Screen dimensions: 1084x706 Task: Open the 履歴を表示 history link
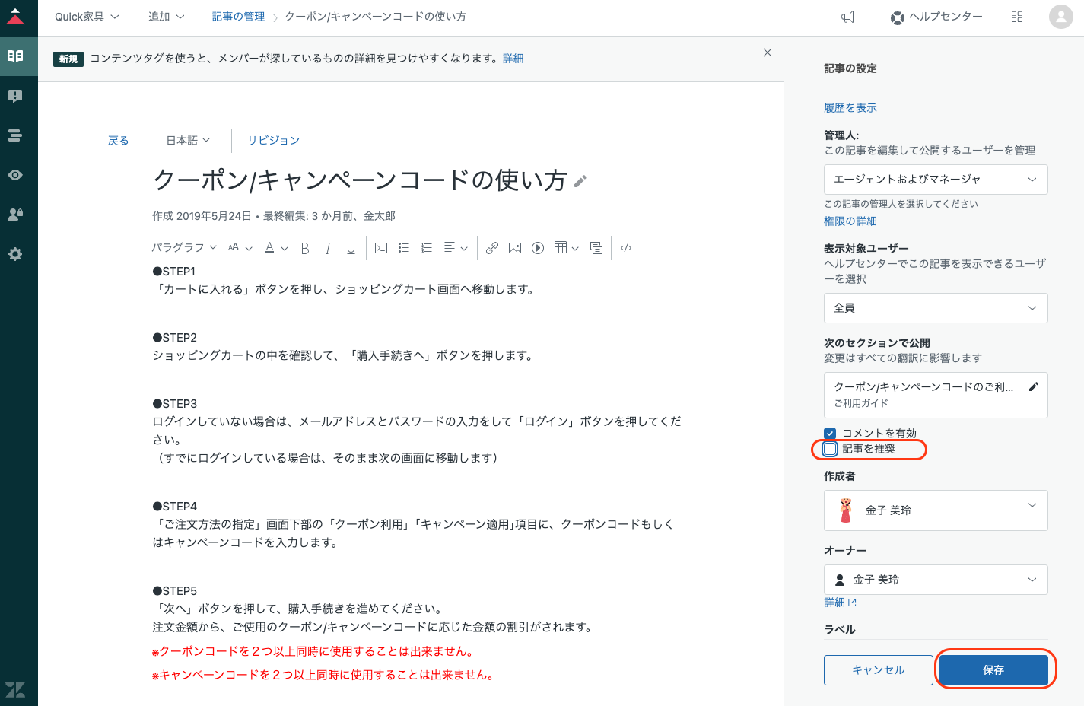point(850,107)
